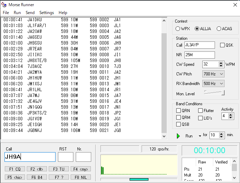Close the Morse Runner window

point(235,5)
